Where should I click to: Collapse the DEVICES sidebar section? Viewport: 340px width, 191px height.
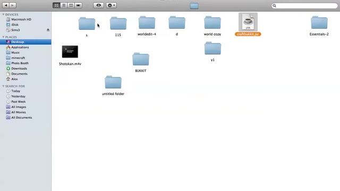click(3, 14)
